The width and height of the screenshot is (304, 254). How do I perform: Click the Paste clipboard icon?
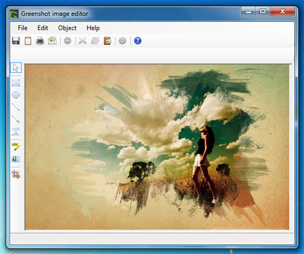click(x=108, y=41)
